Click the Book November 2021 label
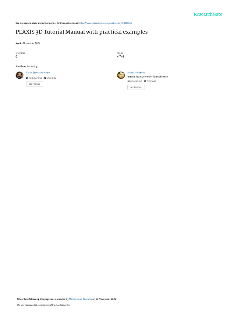 [x=28, y=43]
